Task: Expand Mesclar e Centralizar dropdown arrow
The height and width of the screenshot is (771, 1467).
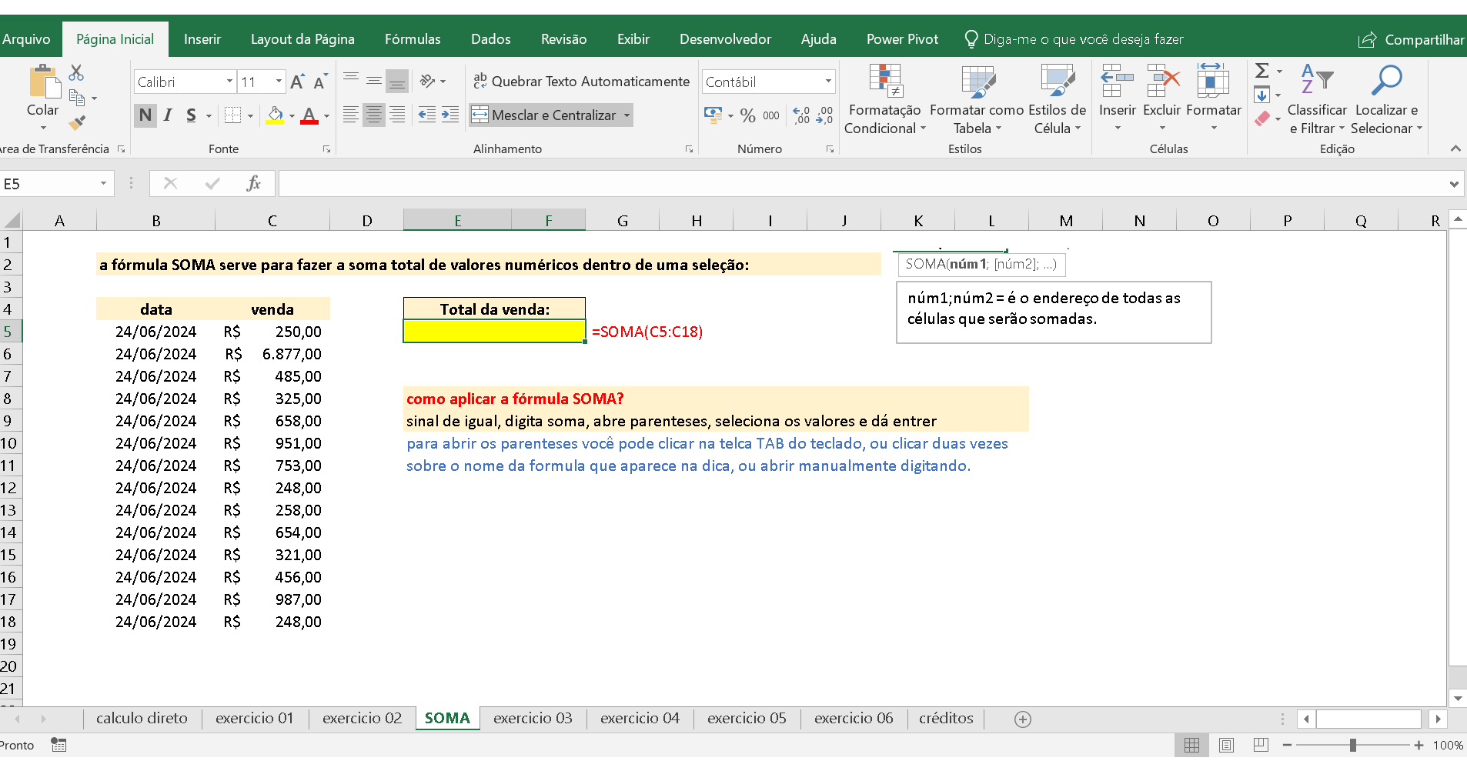Action: pos(627,115)
